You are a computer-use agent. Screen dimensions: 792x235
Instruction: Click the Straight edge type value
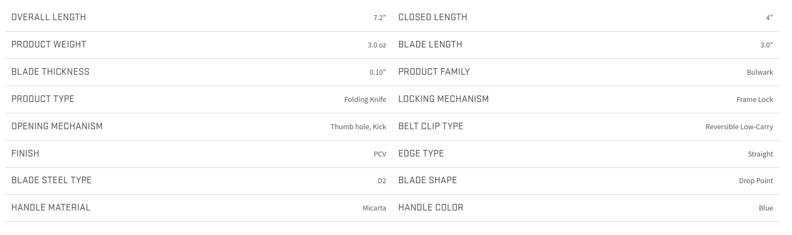coord(761,154)
